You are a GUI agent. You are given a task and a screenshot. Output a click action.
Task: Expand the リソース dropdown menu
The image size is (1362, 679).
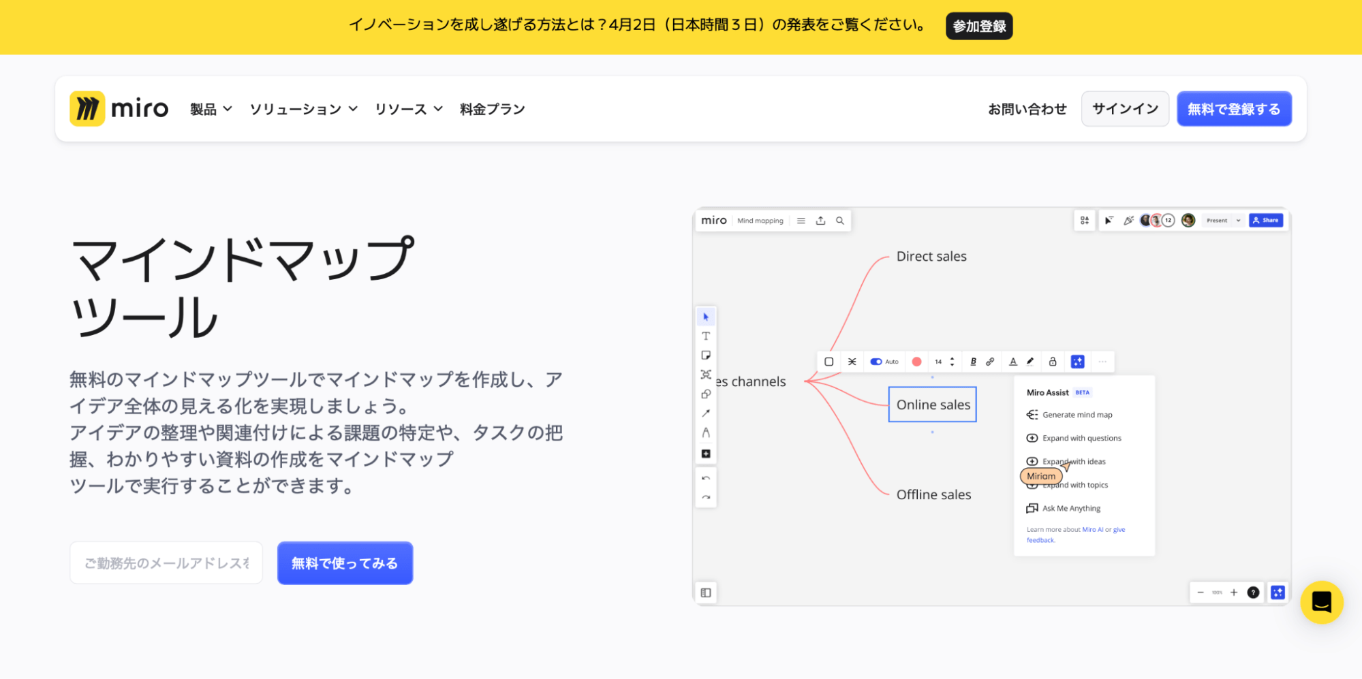409,109
